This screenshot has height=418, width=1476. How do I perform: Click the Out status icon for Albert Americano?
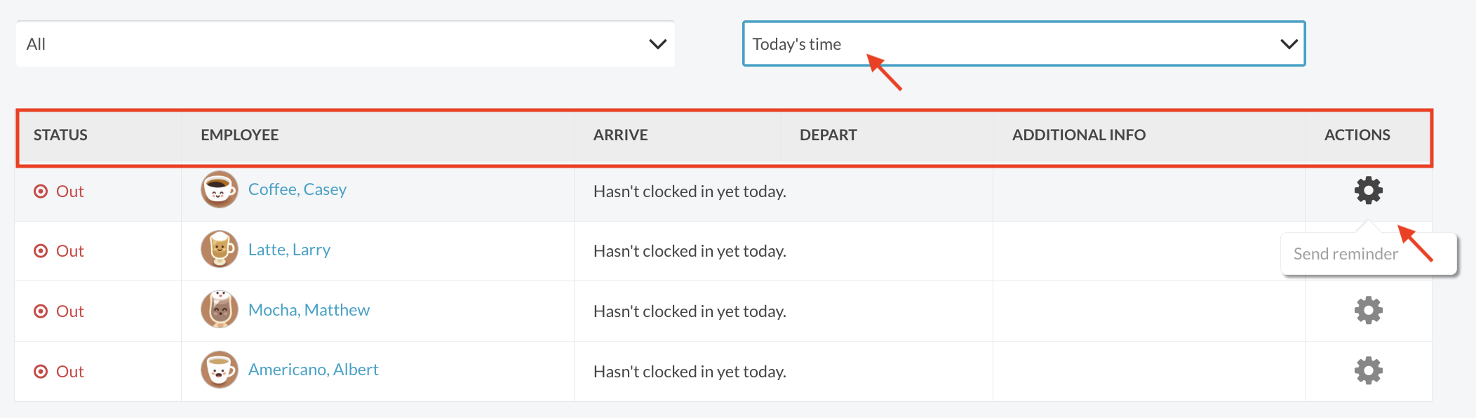41,372
